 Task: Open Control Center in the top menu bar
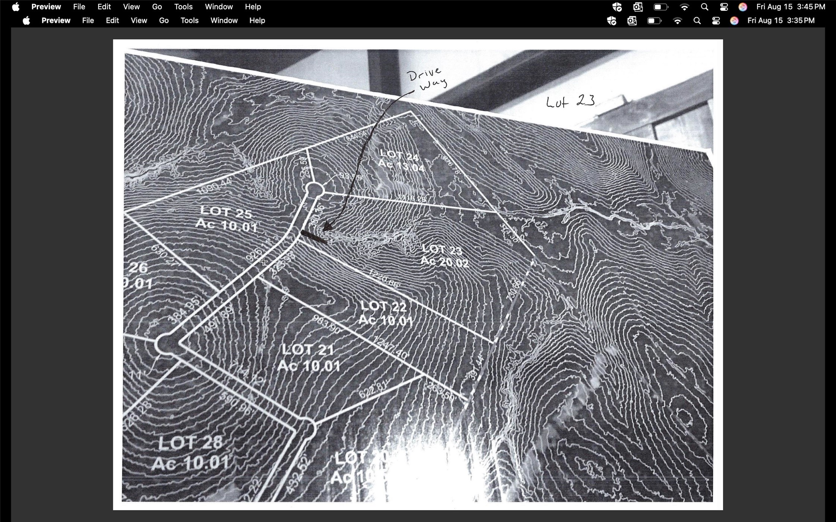pos(723,7)
